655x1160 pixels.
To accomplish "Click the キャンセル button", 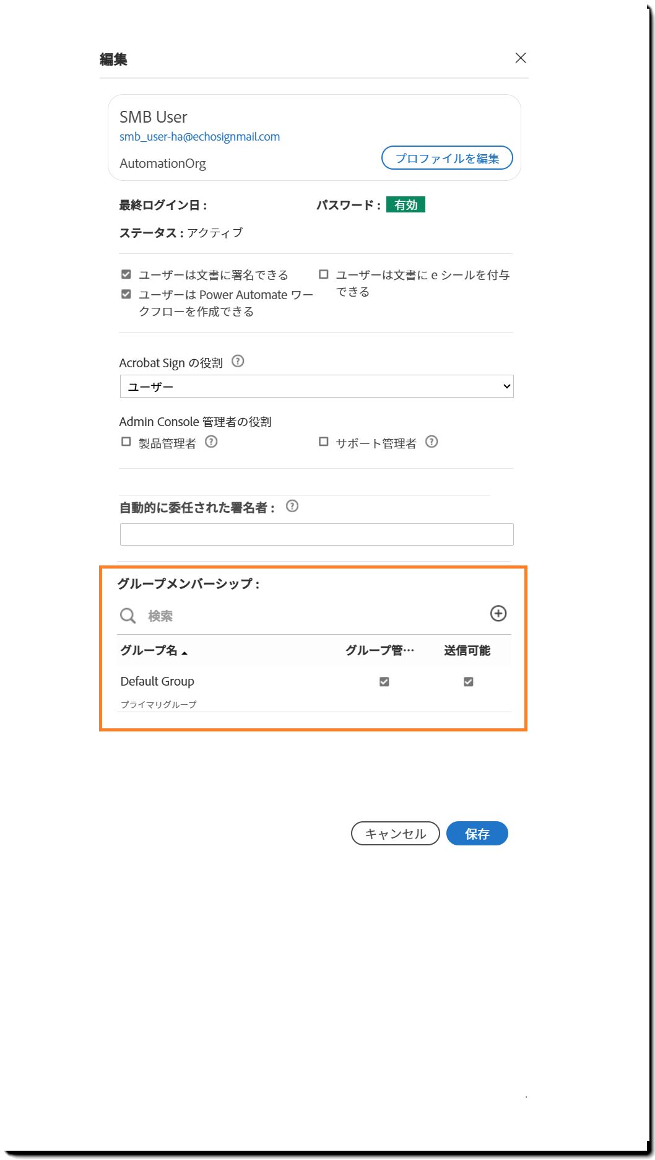I will (x=396, y=834).
